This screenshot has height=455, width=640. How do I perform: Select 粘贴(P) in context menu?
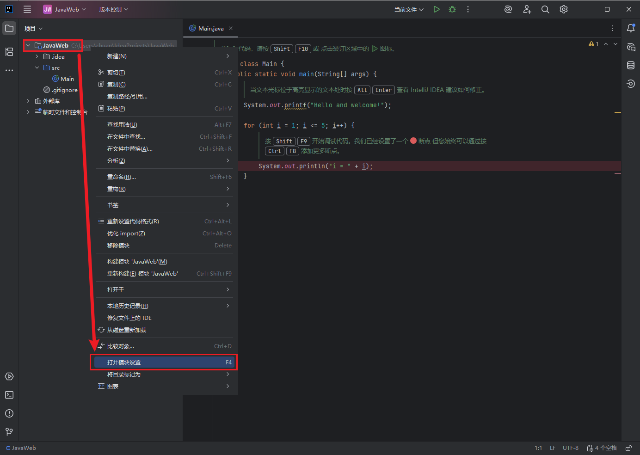point(164,109)
